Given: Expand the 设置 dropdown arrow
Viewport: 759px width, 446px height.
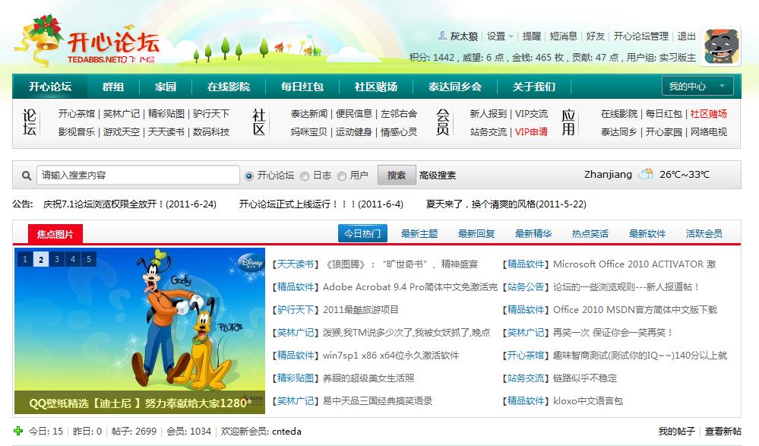Looking at the screenshot, I should 511,36.
